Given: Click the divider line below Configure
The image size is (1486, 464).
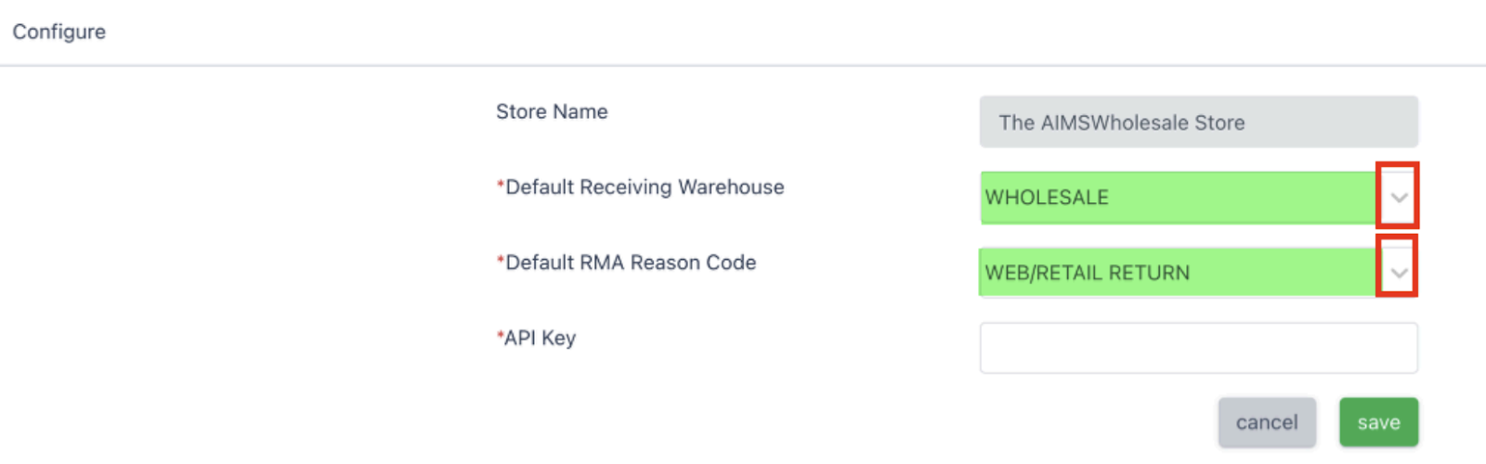Looking at the screenshot, I should [743, 65].
